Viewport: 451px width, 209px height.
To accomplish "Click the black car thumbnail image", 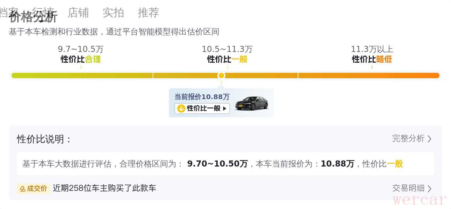I will tap(252, 103).
